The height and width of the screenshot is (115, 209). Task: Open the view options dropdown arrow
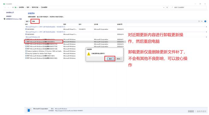(202, 21)
